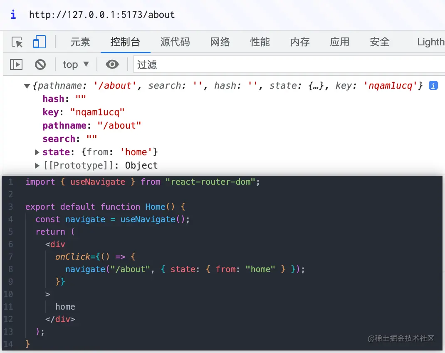Screen dimensions: 445x353
Task: Click line number 14 in the gutter
Action: point(8,344)
